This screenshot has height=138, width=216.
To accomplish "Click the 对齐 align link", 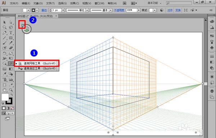I will [x=170, y=10].
